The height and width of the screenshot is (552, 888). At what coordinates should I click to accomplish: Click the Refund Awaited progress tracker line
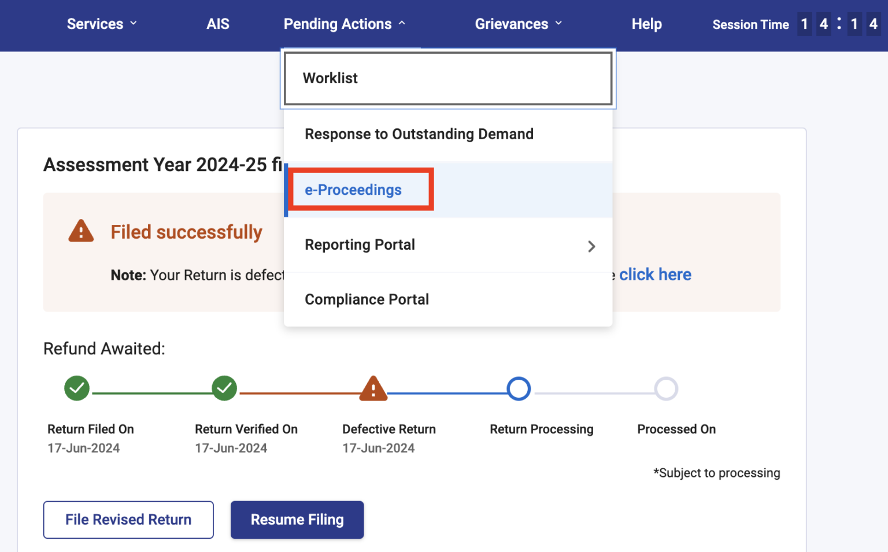point(372,388)
